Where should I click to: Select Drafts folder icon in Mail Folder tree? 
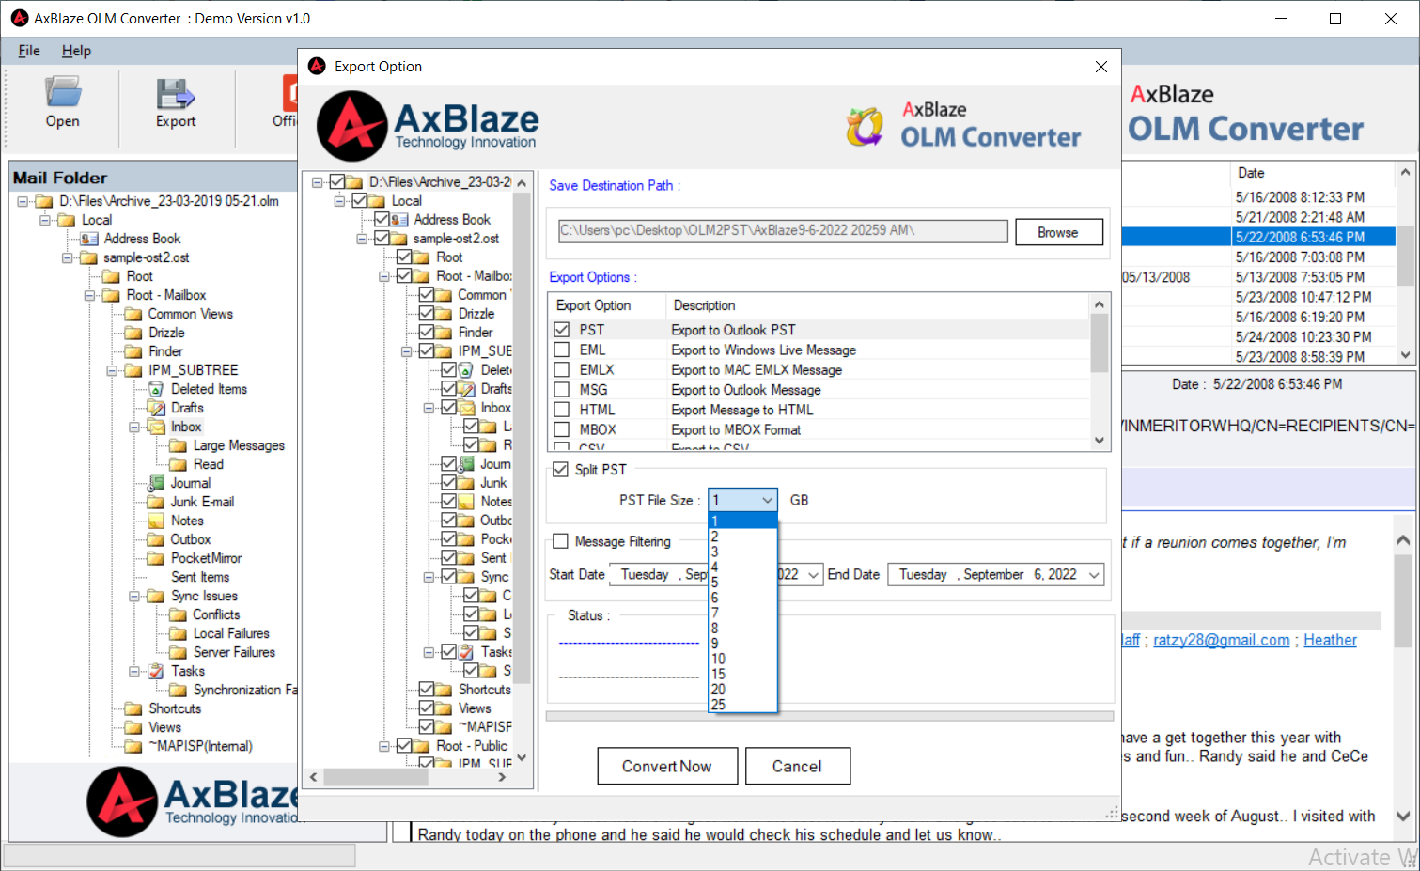click(156, 408)
